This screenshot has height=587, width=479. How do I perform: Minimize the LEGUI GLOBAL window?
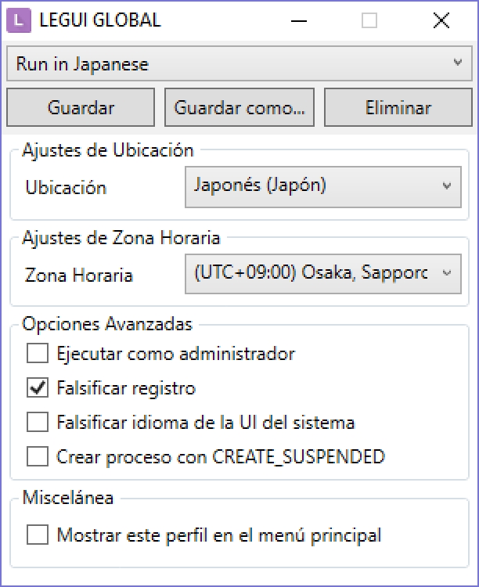click(x=298, y=21)
